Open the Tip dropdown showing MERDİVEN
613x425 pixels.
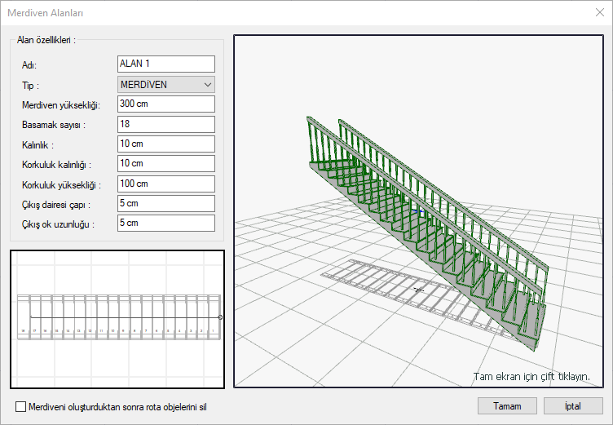pos(165,84)
